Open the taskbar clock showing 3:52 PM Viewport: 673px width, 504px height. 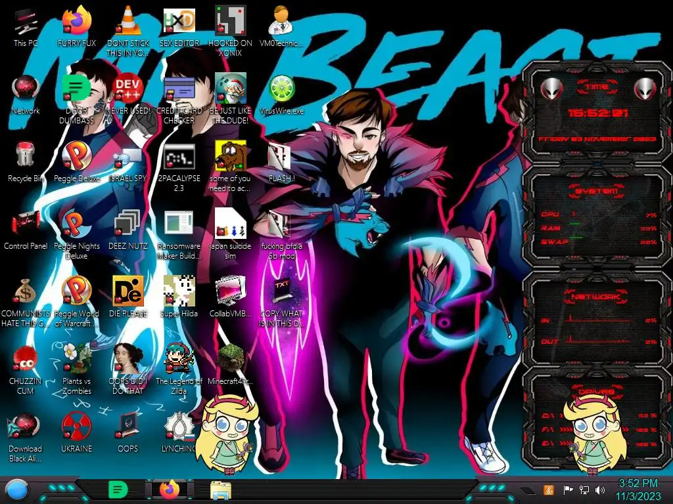pos(638,490)
